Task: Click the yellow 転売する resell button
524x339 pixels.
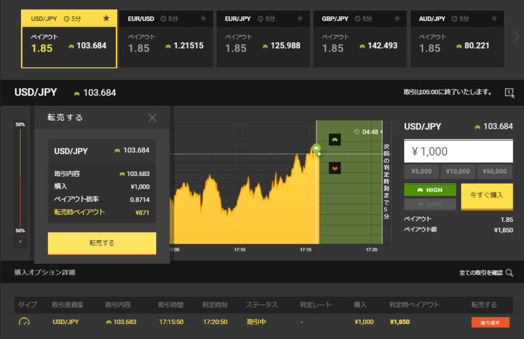Action: [x=102, y=243]
